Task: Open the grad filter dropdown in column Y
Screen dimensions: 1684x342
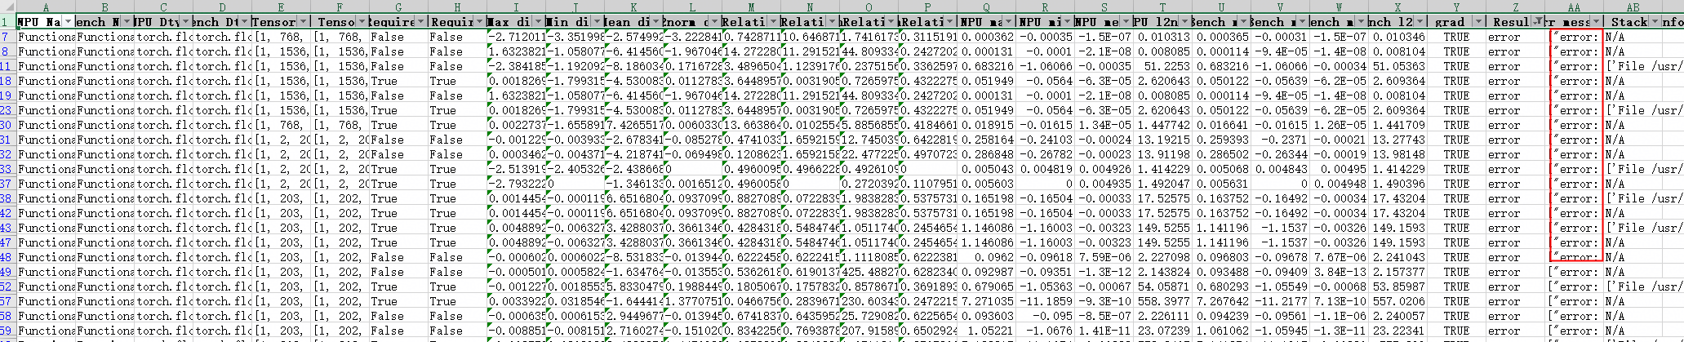Action: click(1478, 21)
